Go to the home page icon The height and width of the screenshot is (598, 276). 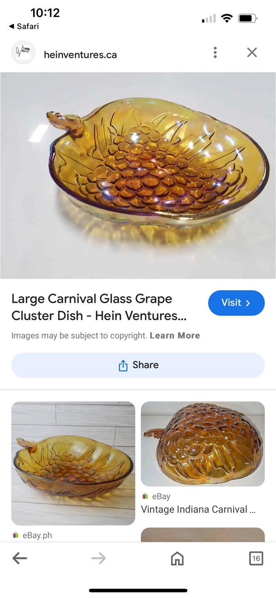pos(177,559)
